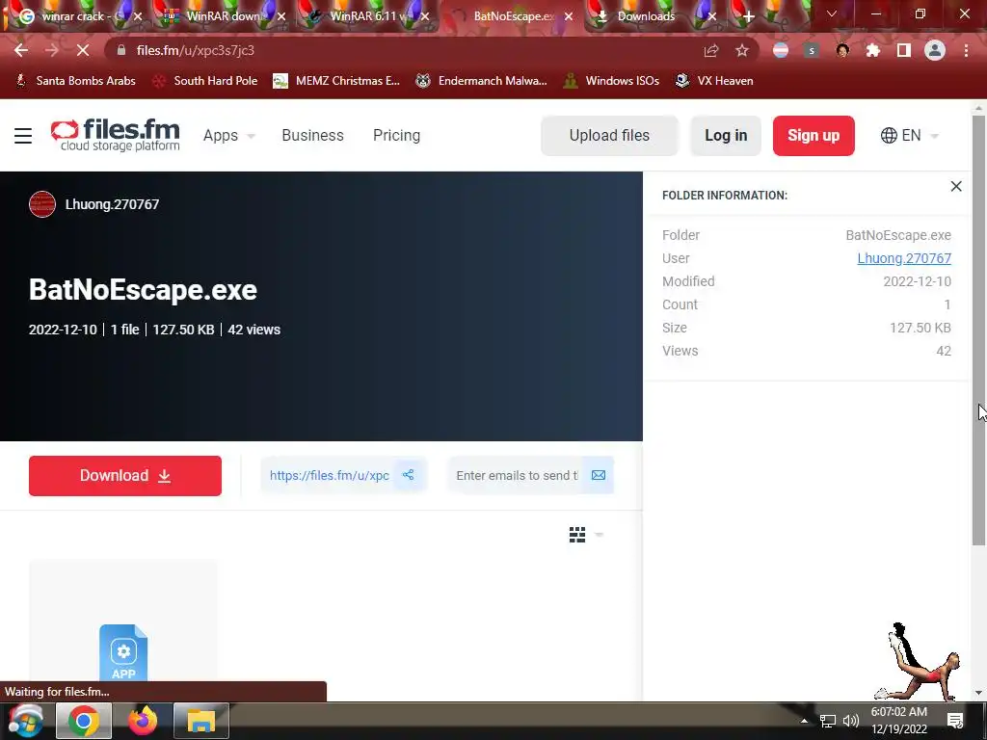The image size is (987, 740).
Task: Open the Pricing menu item
Action: [396, 135]
